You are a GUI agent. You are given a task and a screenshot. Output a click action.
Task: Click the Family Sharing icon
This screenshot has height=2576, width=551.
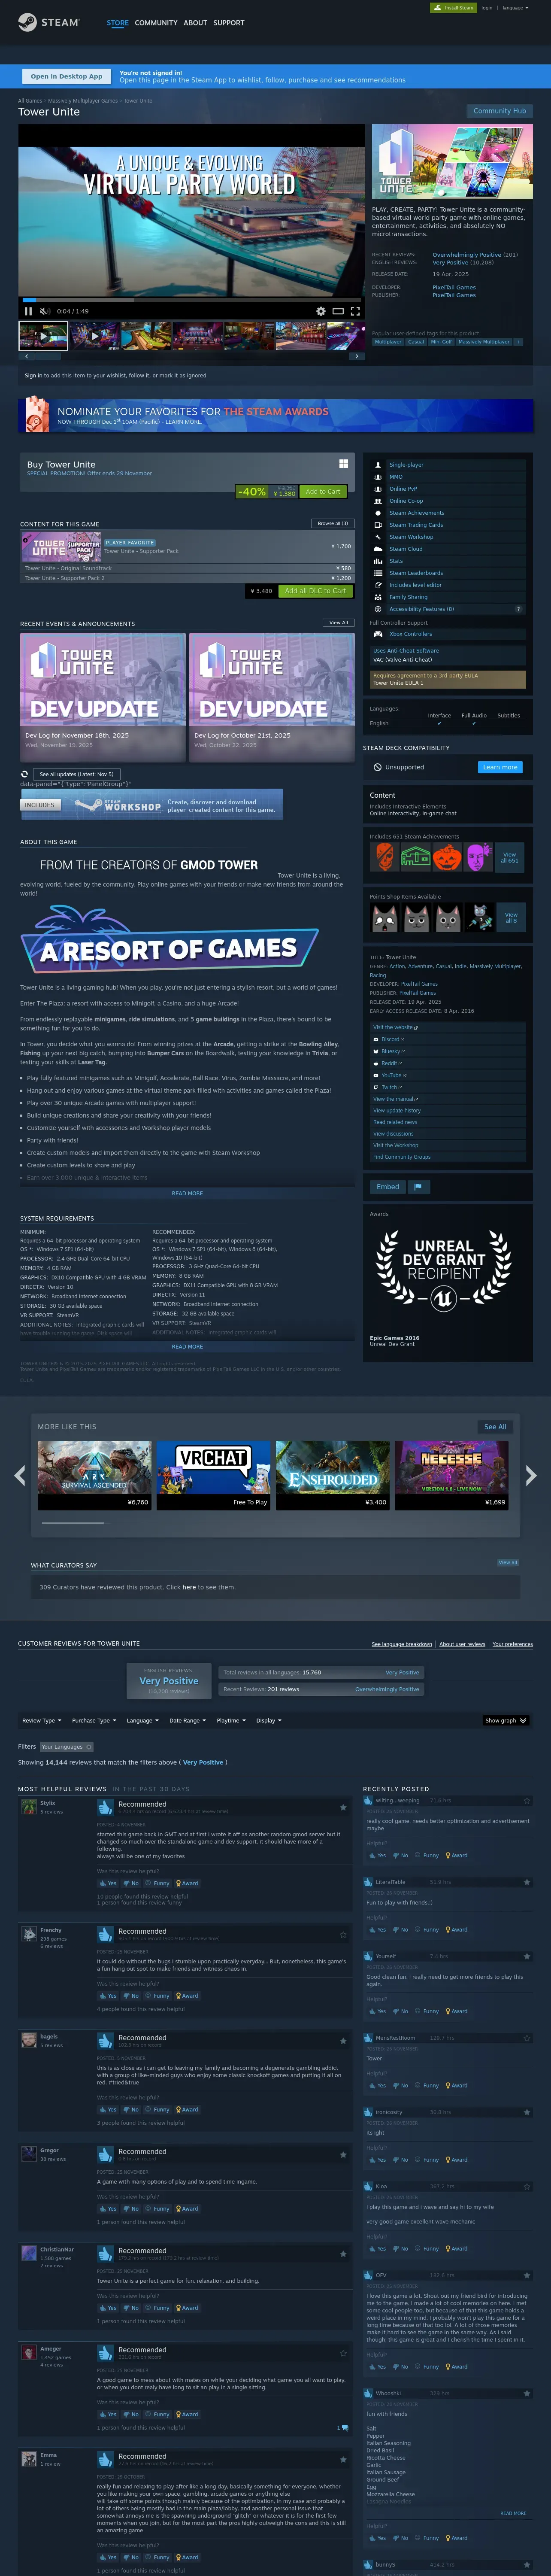coord(378,597)
